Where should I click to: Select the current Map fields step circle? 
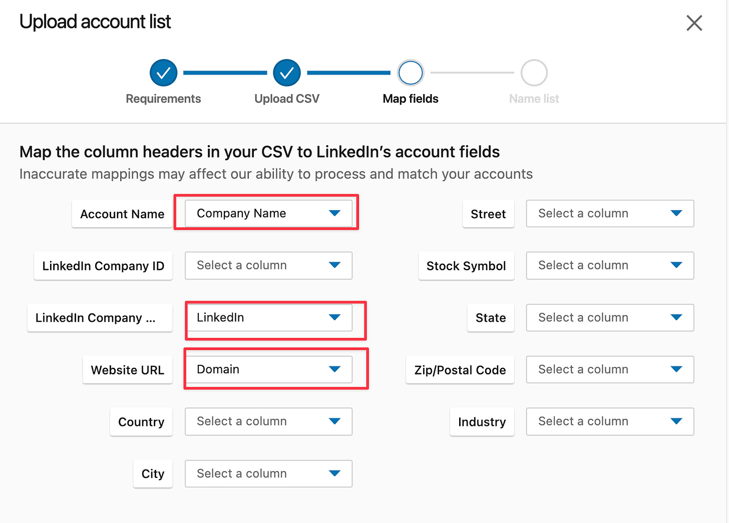click(411, 73)
